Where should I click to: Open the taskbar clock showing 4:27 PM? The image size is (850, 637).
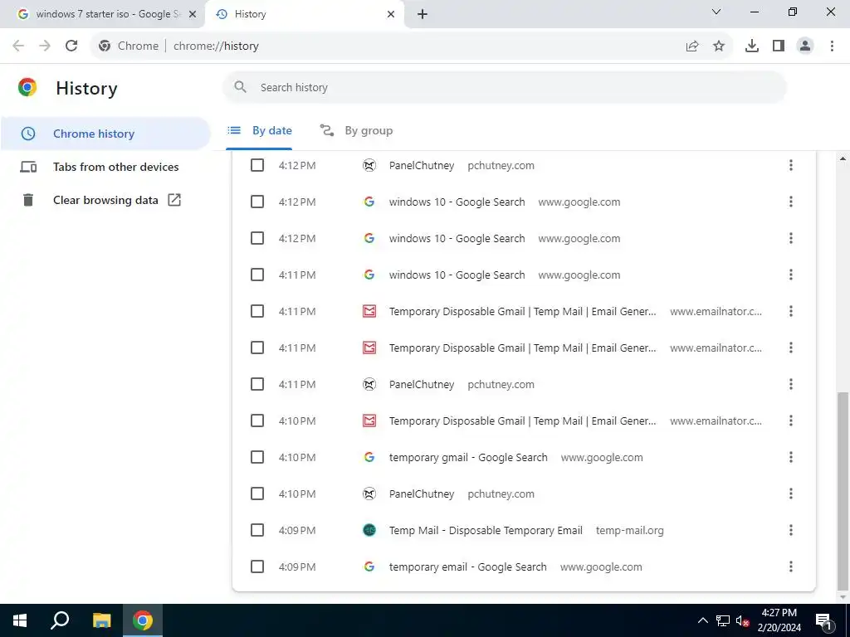coord(779,620)
